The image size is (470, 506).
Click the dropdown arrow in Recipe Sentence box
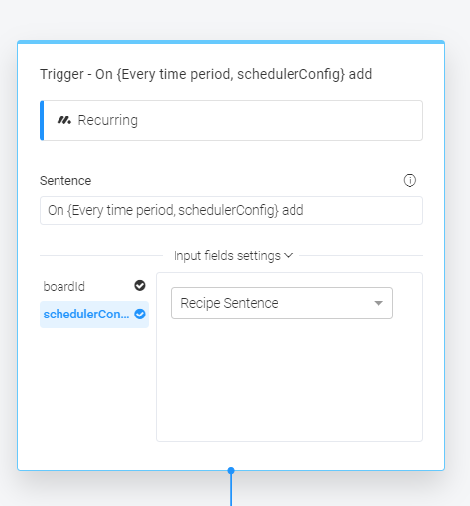click(x=378, y=303)
